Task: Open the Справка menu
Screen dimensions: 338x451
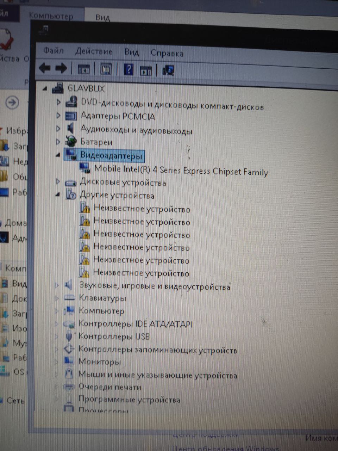Action: tap(167, 53)
